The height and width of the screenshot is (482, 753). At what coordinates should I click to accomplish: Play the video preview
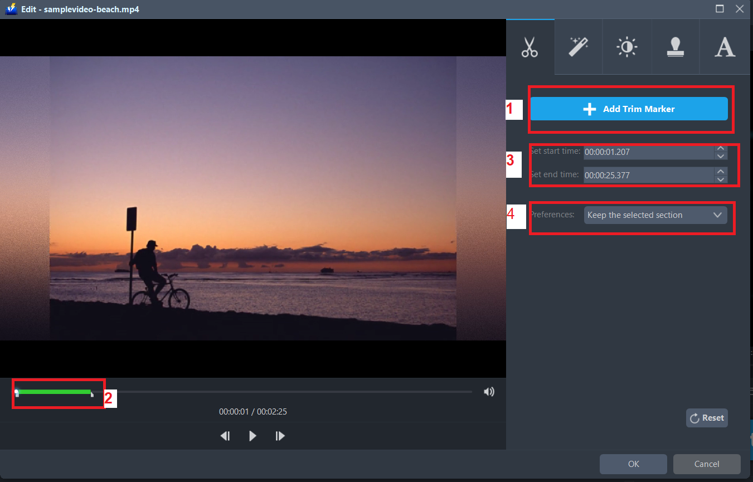click(252, 436)
